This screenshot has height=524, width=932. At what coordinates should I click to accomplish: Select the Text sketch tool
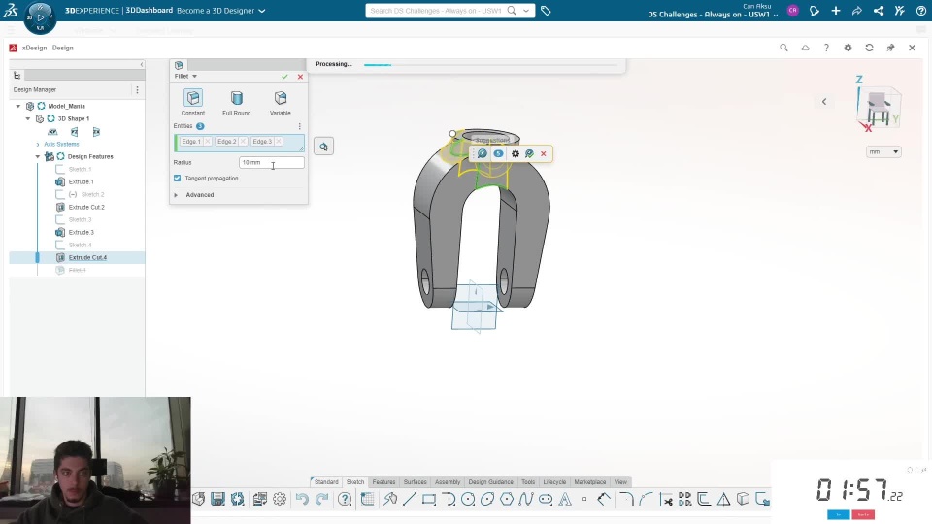coord(565,499)
